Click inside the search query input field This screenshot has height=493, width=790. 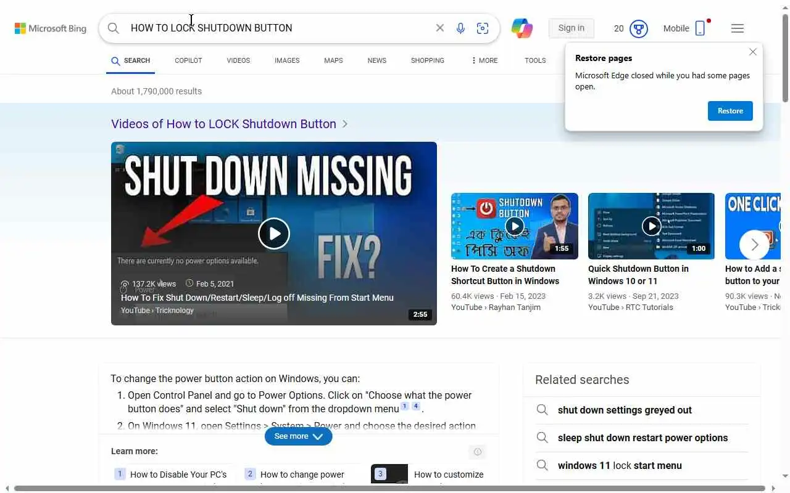click(276, 28)
